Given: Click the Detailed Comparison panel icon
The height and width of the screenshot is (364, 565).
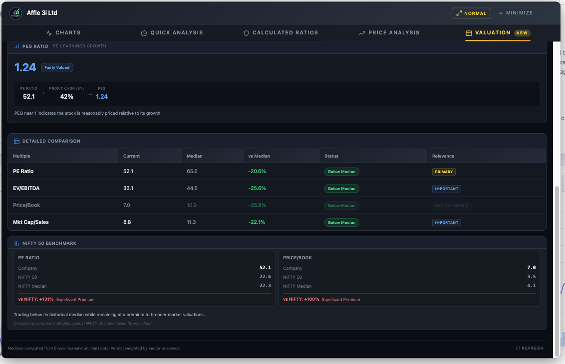Looking at the screenshot, I should pyautogui.click(x=16, y=141).
